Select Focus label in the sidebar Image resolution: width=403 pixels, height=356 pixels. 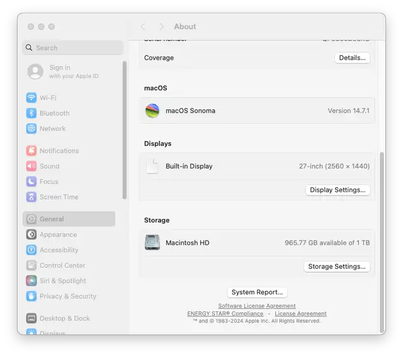coord(49,182)
